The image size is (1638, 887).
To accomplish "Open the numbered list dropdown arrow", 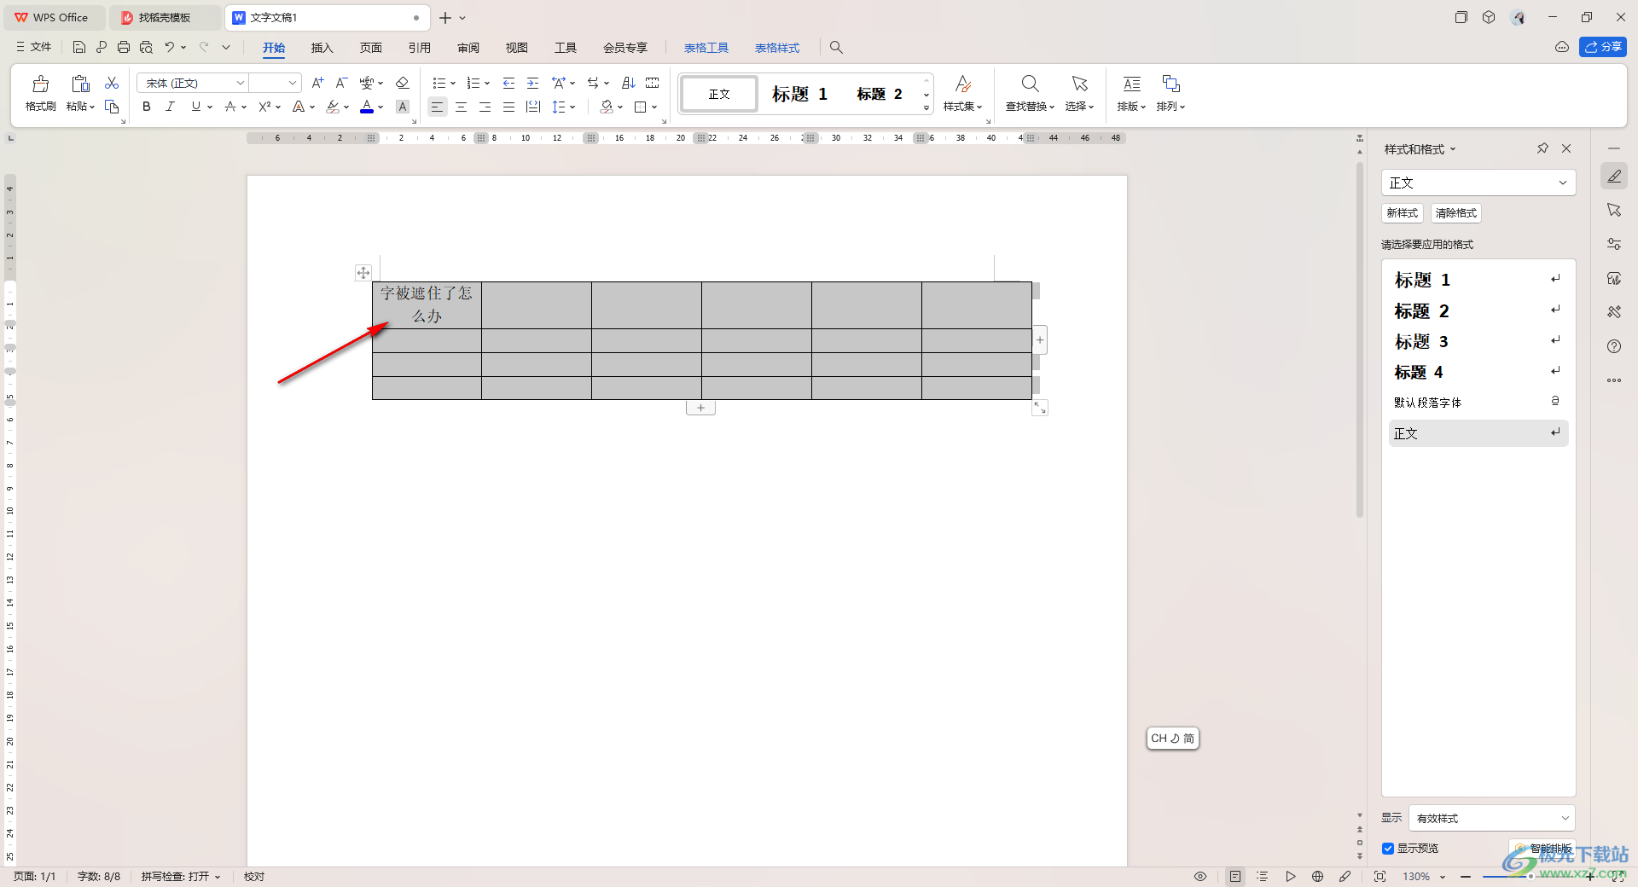I will (x=487, y=84).
